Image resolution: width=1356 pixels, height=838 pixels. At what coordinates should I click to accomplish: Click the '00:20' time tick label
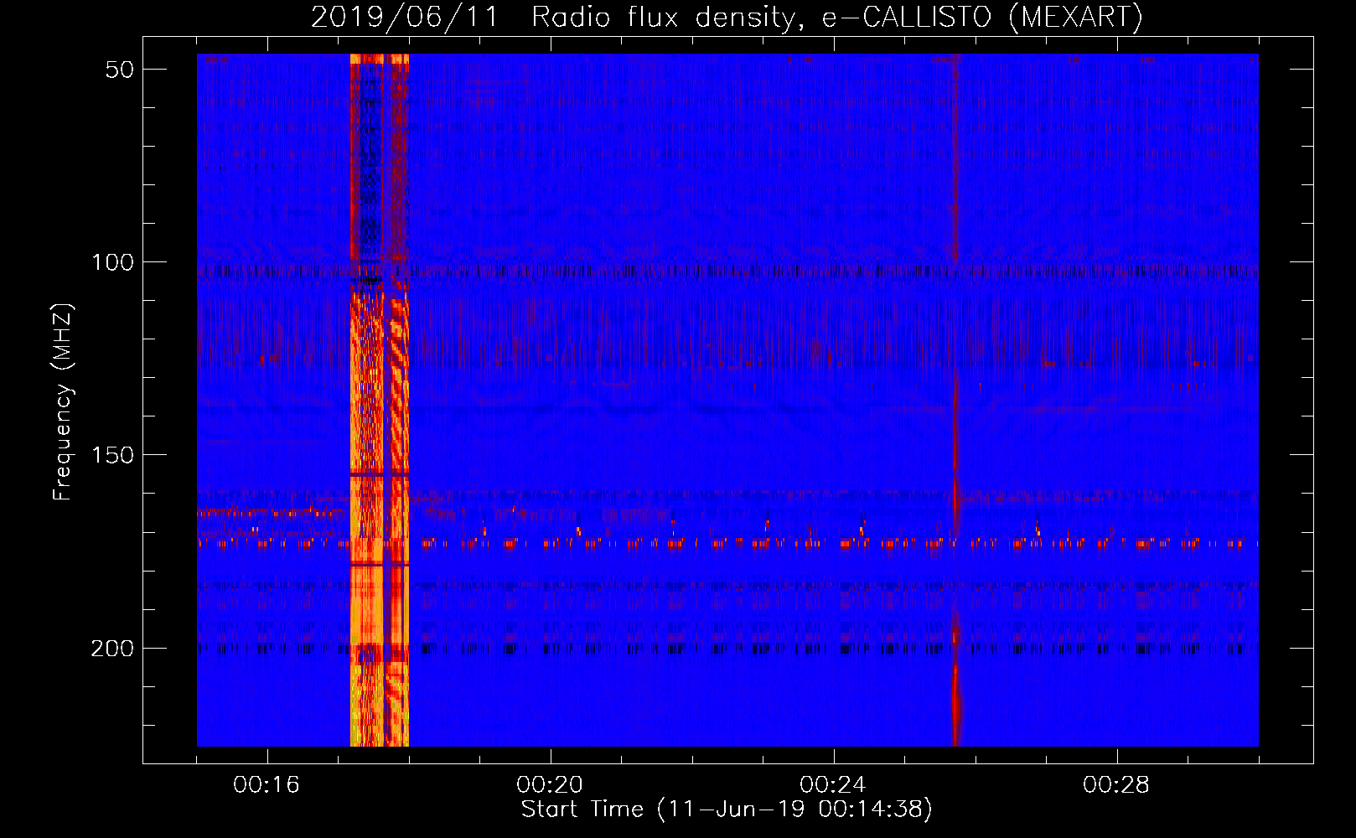(x=550, y=785)
